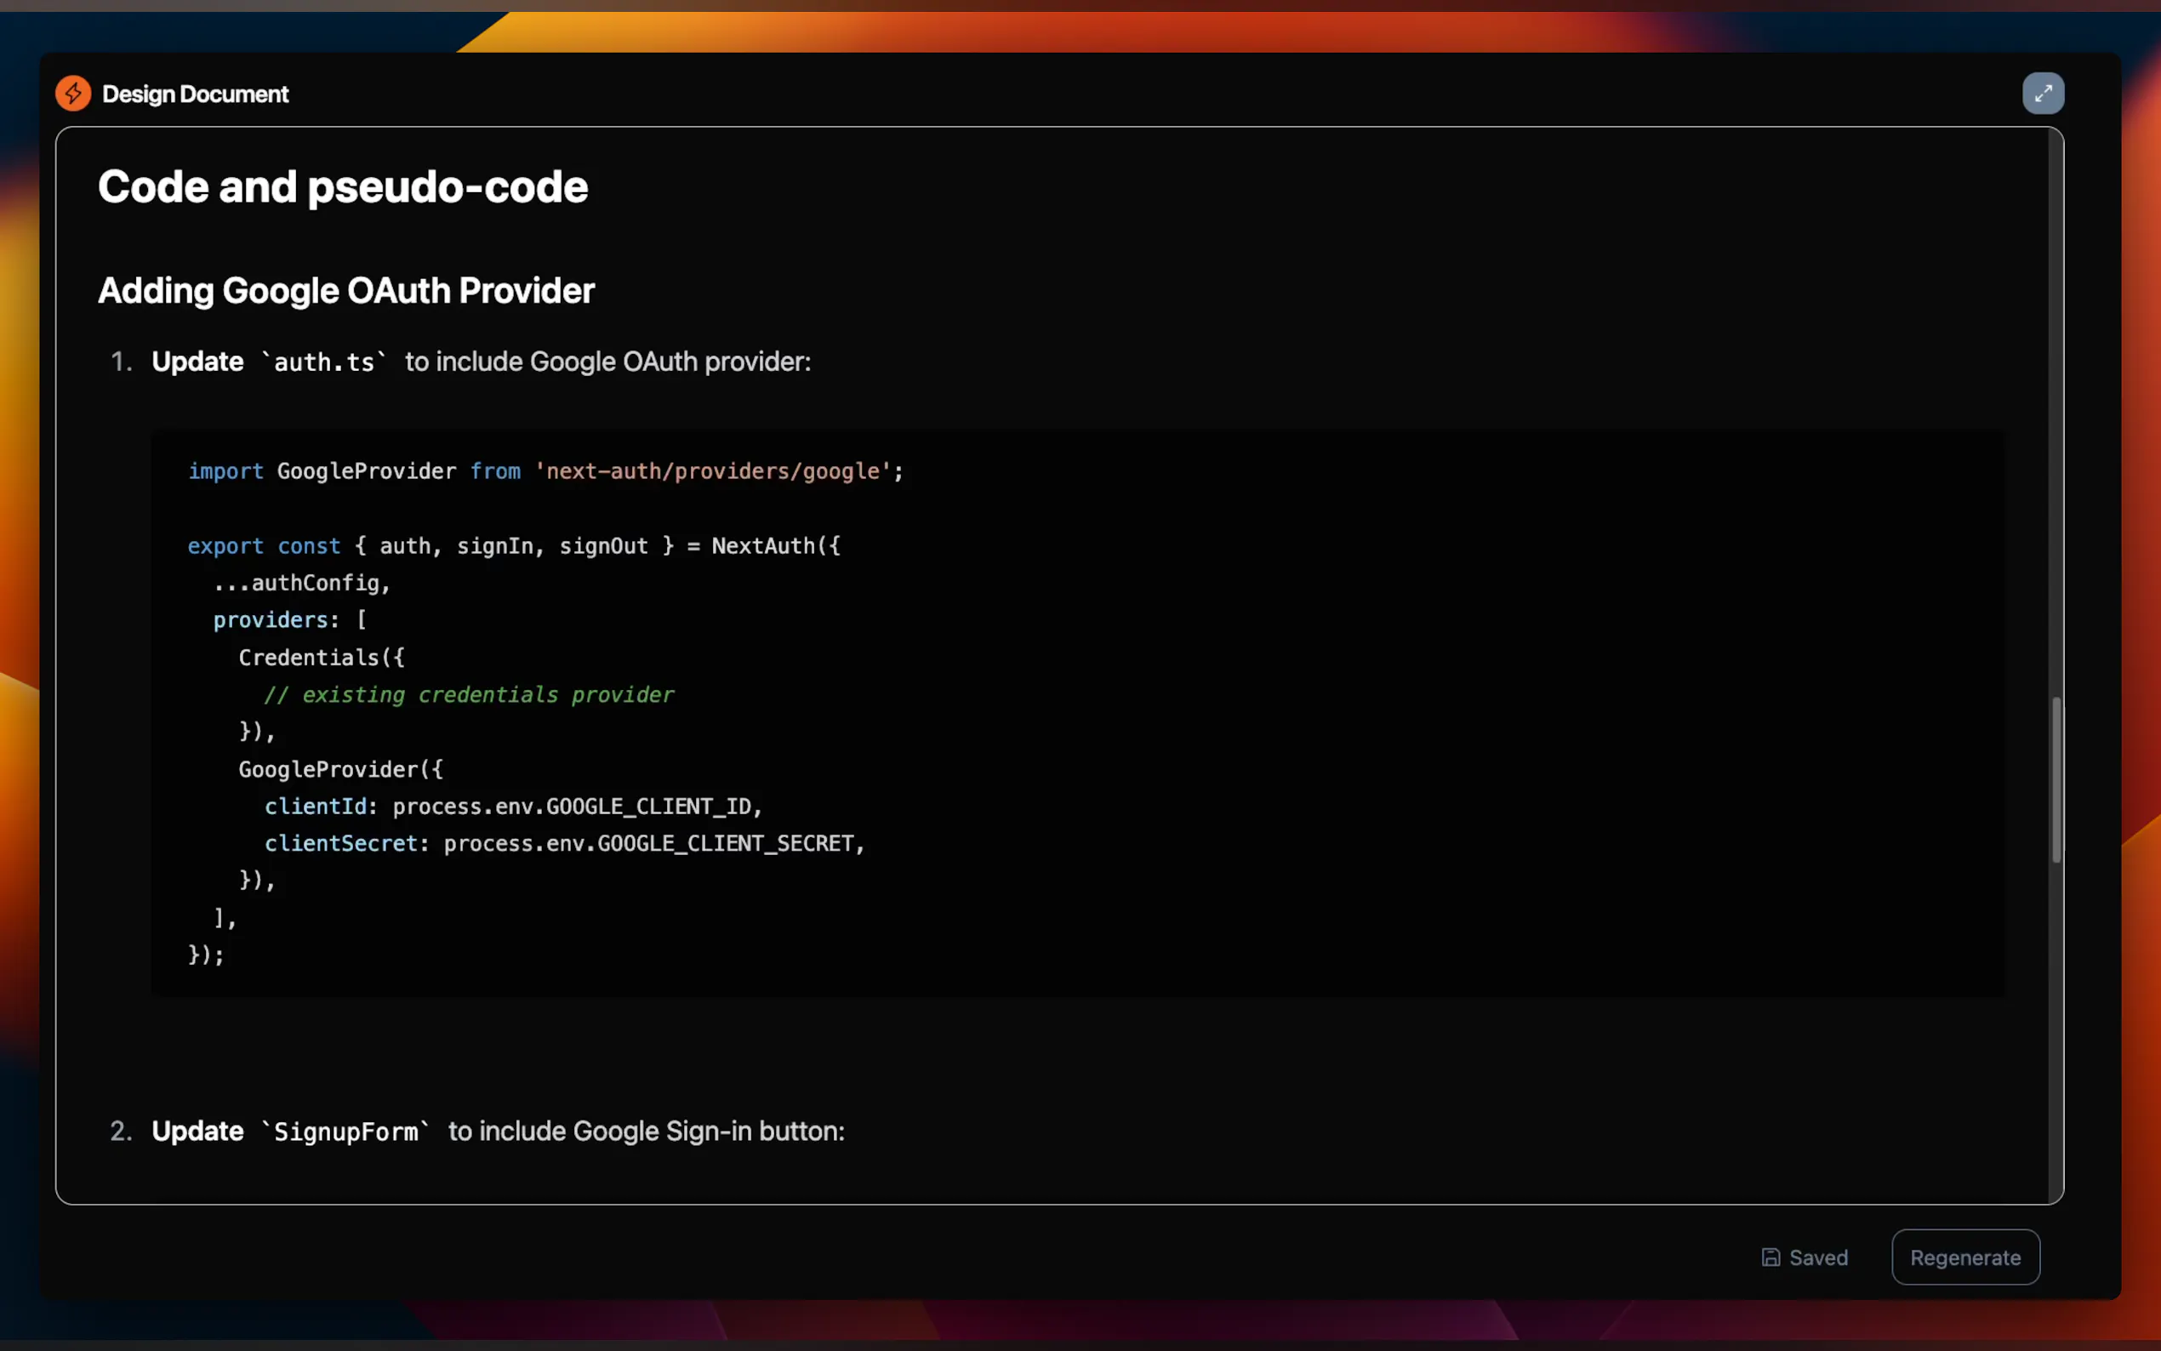Expand the Design Document to fullscreen
This screenshot has height=1351, width=2161.
point(2042,94)
